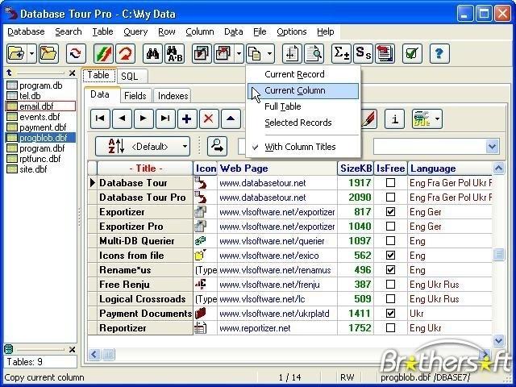Click the open database folder-plus icon
Image resolution: width=516 pixels, height=387 pixels.
pyautogui.click(x=17, y=53)
